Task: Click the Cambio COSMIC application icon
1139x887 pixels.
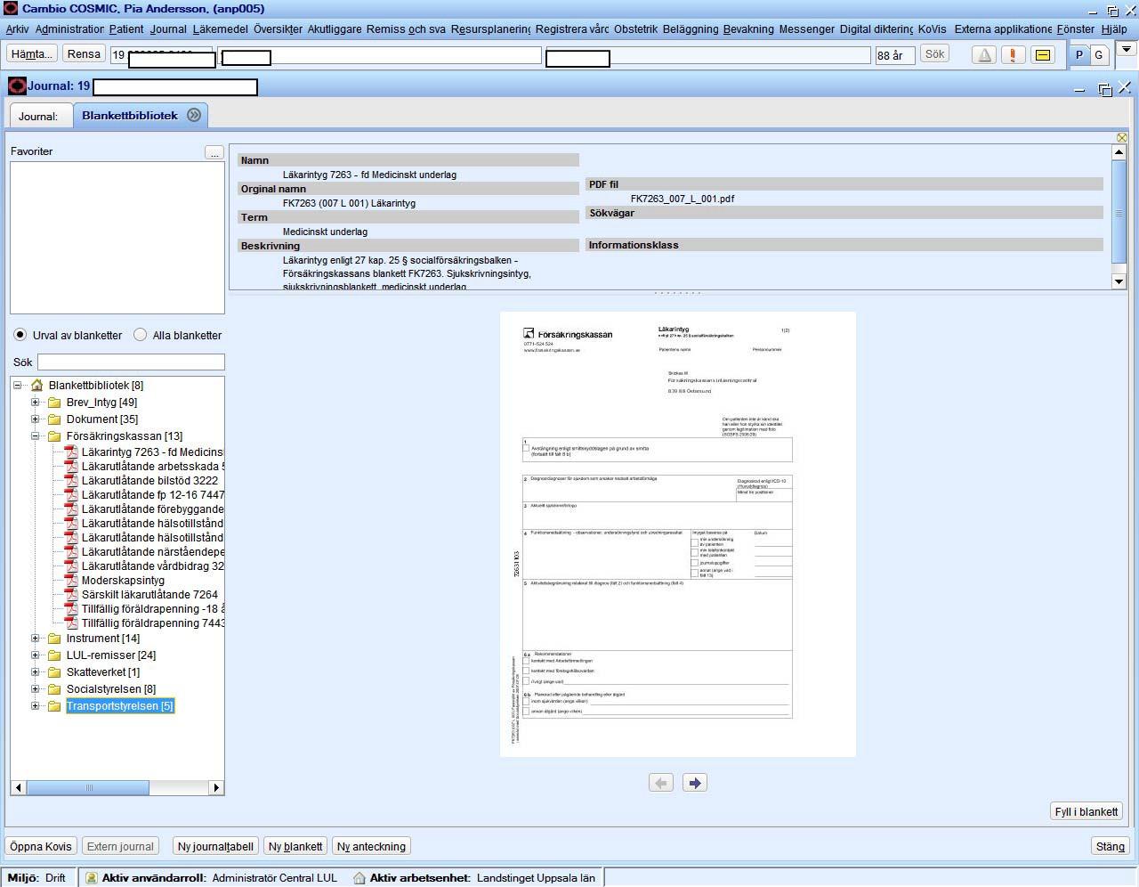Action: pos(10,8)
